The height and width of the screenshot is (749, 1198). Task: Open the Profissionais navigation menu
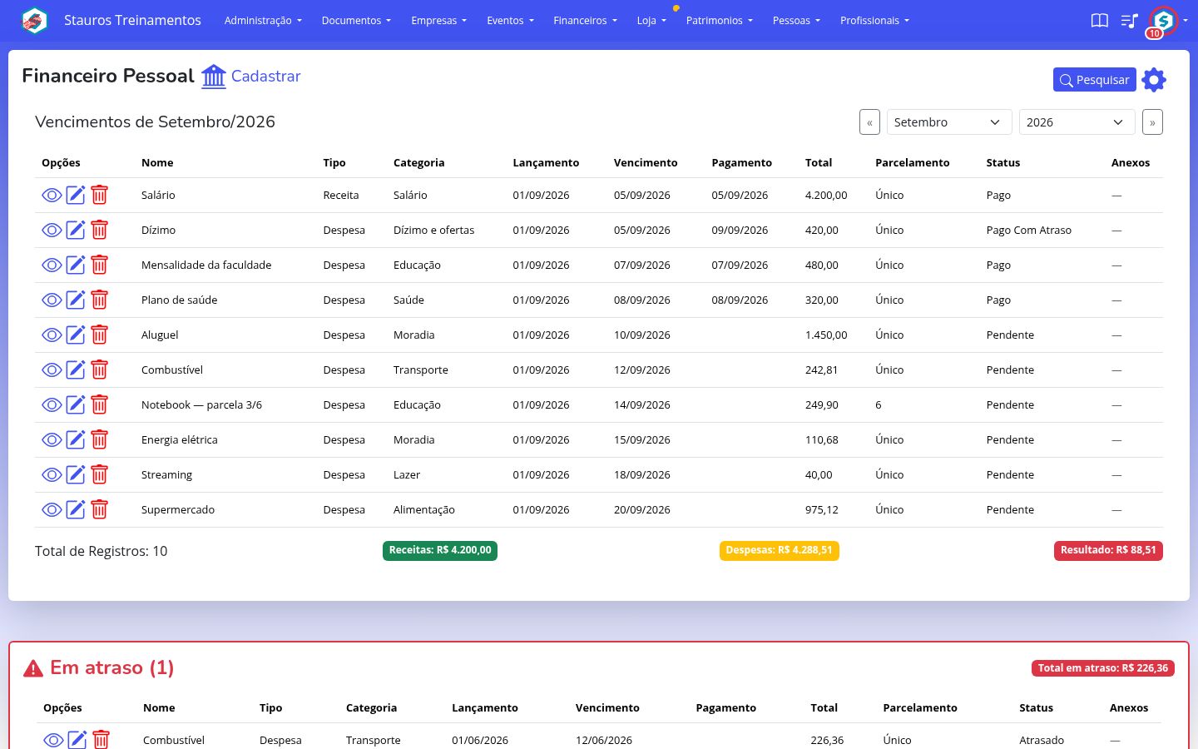(x=874, y=21)
